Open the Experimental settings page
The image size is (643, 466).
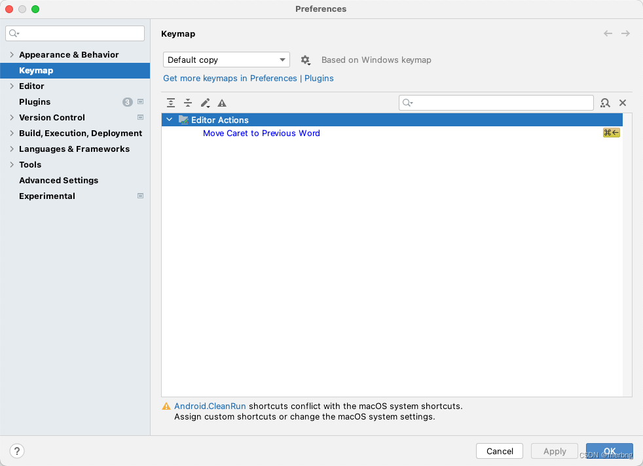pyautogui.click(x=47, y=196)
